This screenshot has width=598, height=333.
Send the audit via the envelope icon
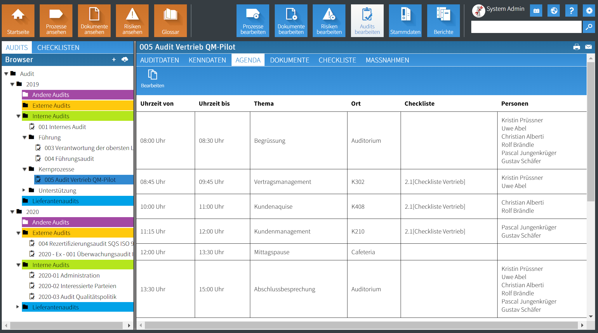pos(589,47)
